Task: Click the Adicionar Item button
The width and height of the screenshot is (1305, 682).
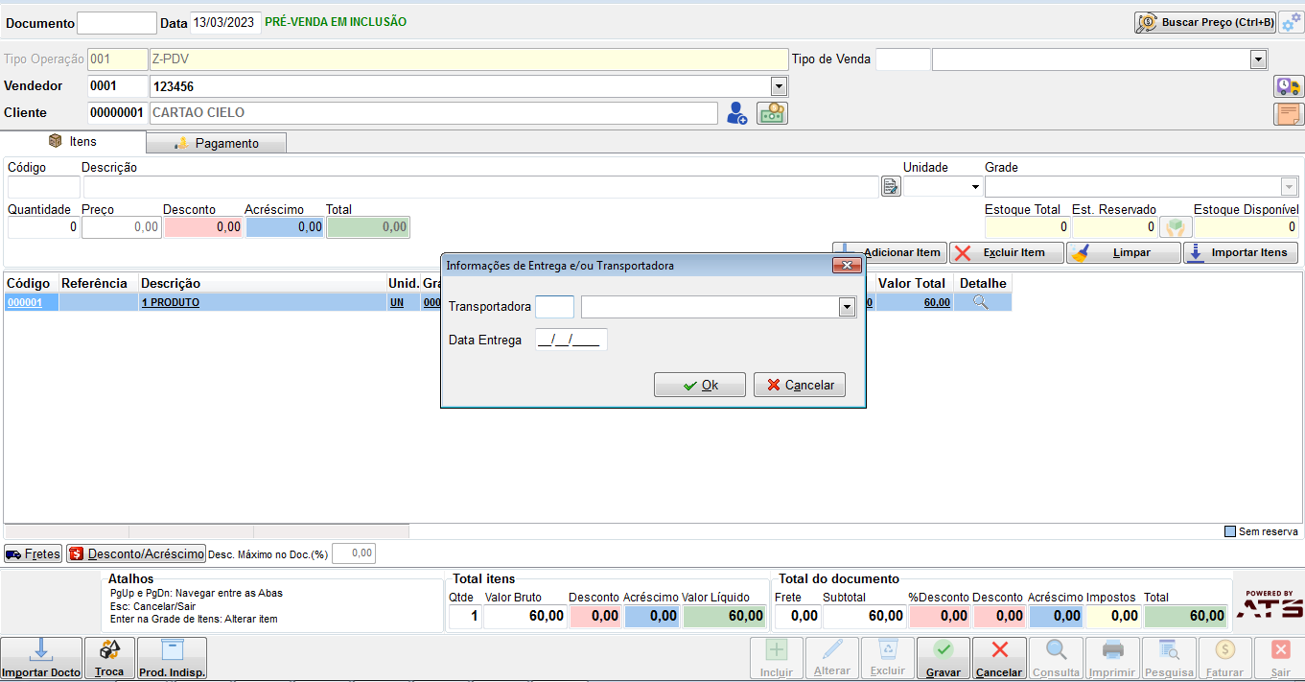Action: (x=889, y=252)
